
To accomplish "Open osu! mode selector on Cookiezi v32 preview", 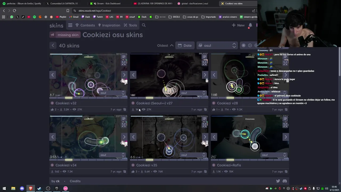I will click(112, 93).
